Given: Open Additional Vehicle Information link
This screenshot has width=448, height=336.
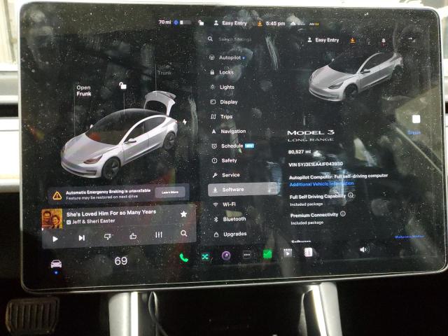Looking at the screenshot, I should tap(321, 184).
